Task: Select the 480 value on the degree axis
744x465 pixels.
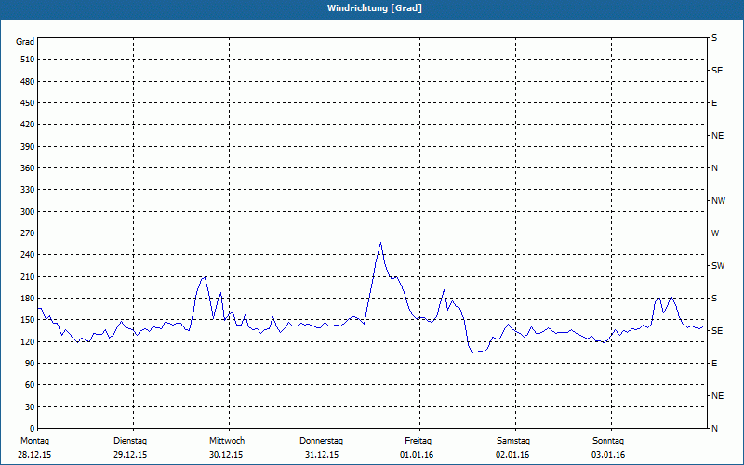Action: tap(28, 81)
